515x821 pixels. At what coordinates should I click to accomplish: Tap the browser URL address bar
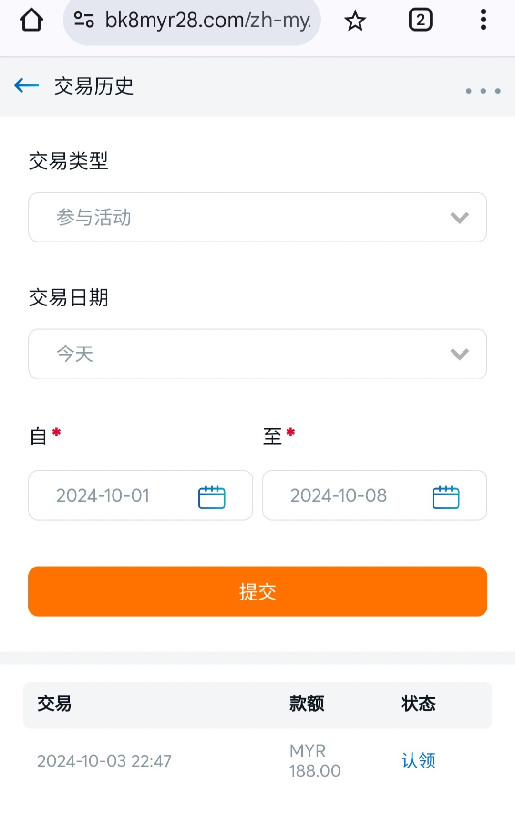pos(207,20)
